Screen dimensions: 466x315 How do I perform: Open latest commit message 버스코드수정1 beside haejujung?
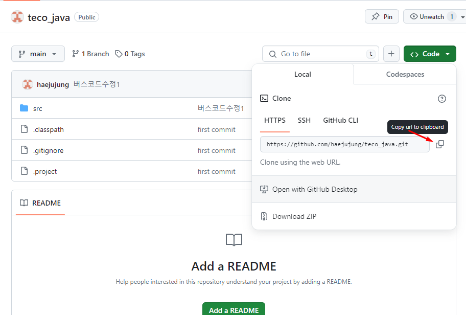[97, 84]
